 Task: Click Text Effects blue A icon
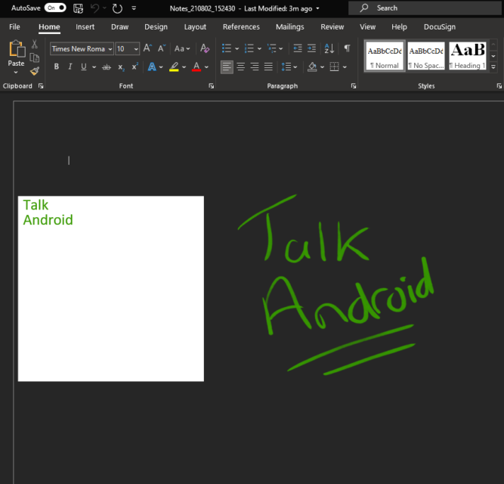click(x=152, y=67)
